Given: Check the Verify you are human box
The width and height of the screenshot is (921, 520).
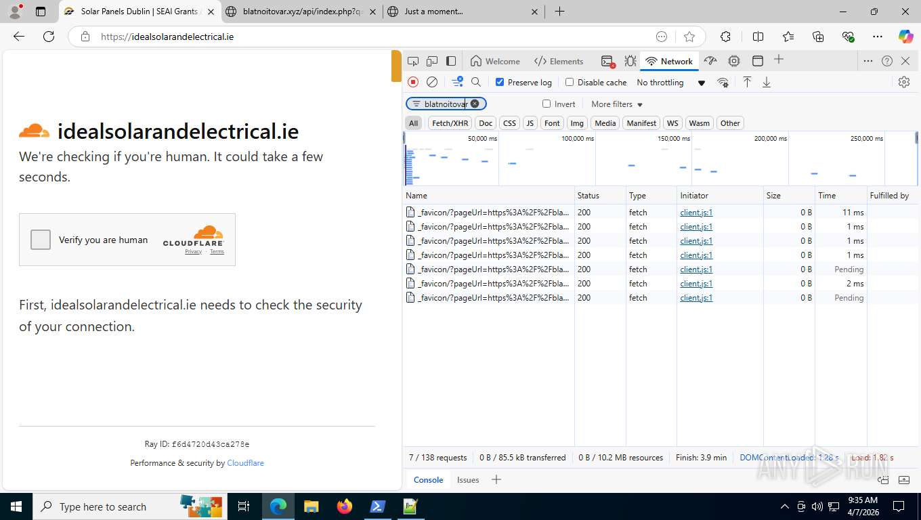Looking at the screenshot, I should [x=41, y=240].
